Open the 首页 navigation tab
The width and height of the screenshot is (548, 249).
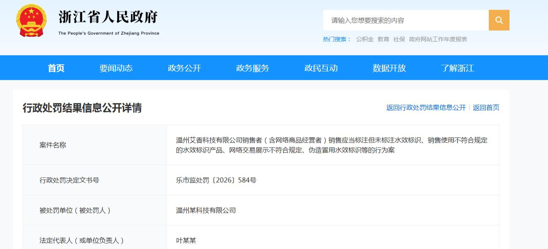pyautogui.click(x=56, y=68)
